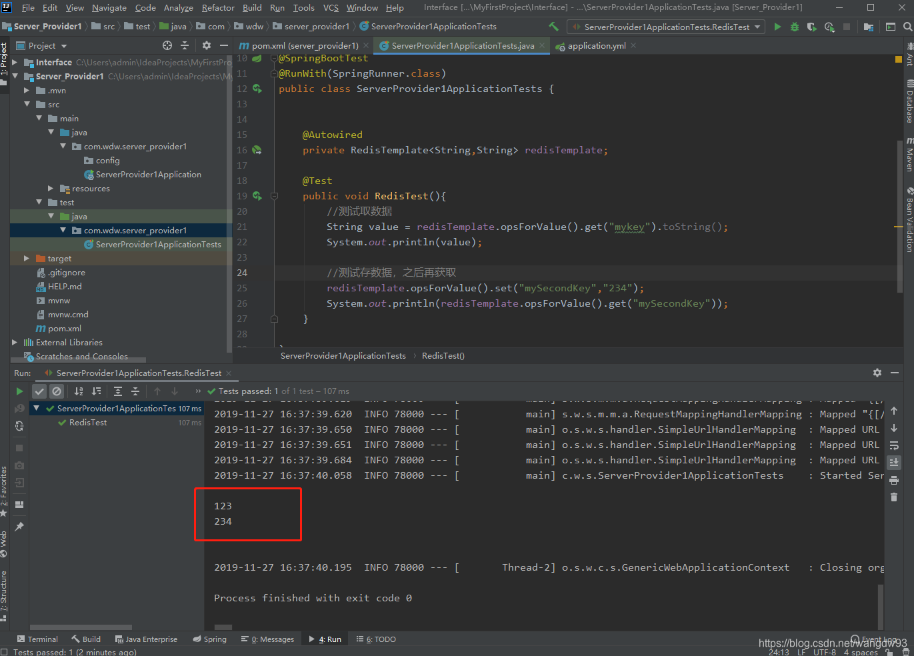This screenshot has height=656, width=914.
Task: Open Project panel settings gear
Action: [207, 45]
